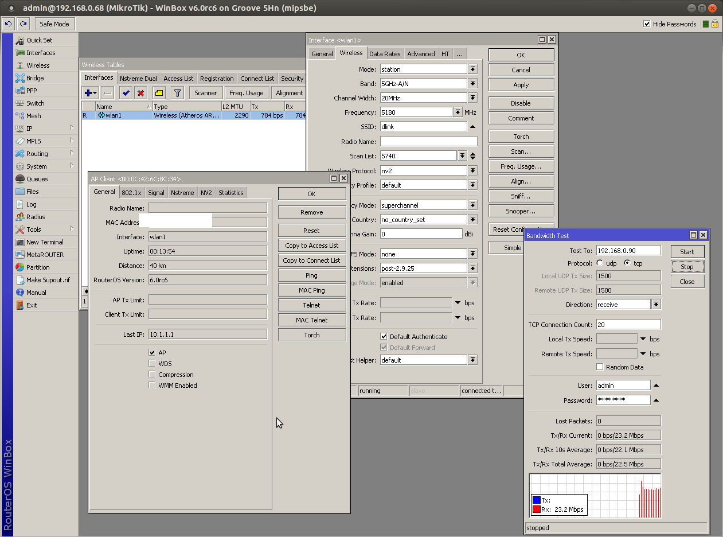Click the MAC Telnet button in AP Client
This screenshot has height=537, width=723.
(x=312, y=320)
